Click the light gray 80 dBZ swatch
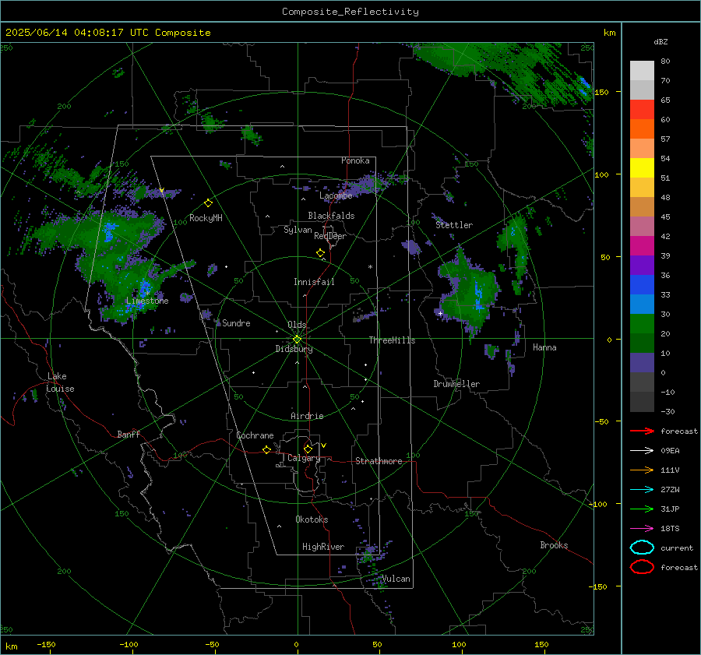Viewport: 701px width, 655px height. (x=642, y=70)
